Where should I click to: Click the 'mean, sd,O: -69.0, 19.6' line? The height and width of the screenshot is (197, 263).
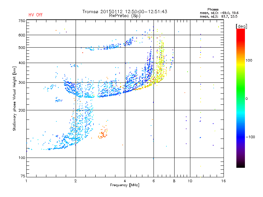click(219, 13)
